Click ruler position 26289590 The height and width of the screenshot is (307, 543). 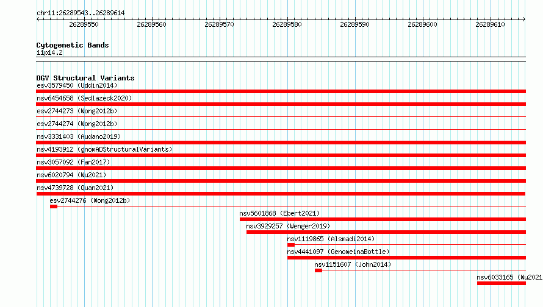(354, 24)
